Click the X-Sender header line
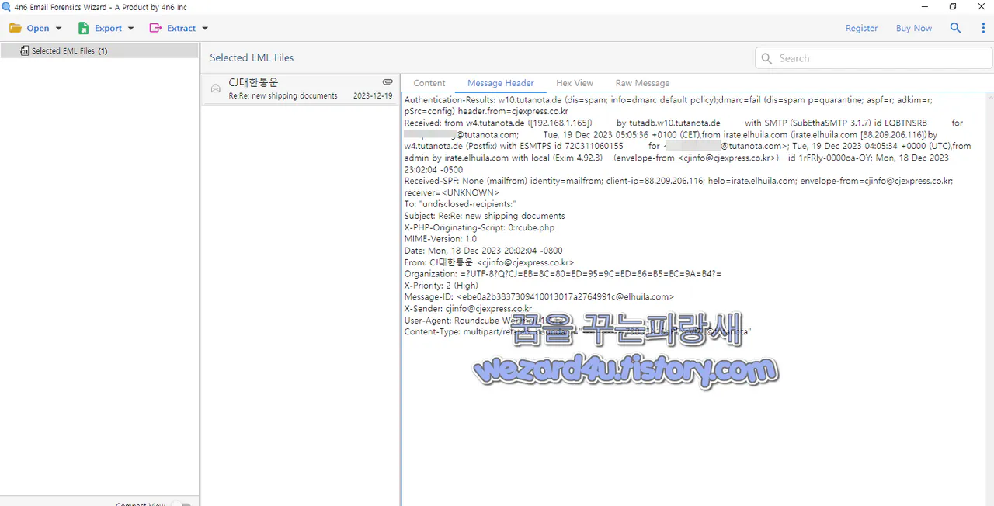The image size is (994, 506). point(468,309)
